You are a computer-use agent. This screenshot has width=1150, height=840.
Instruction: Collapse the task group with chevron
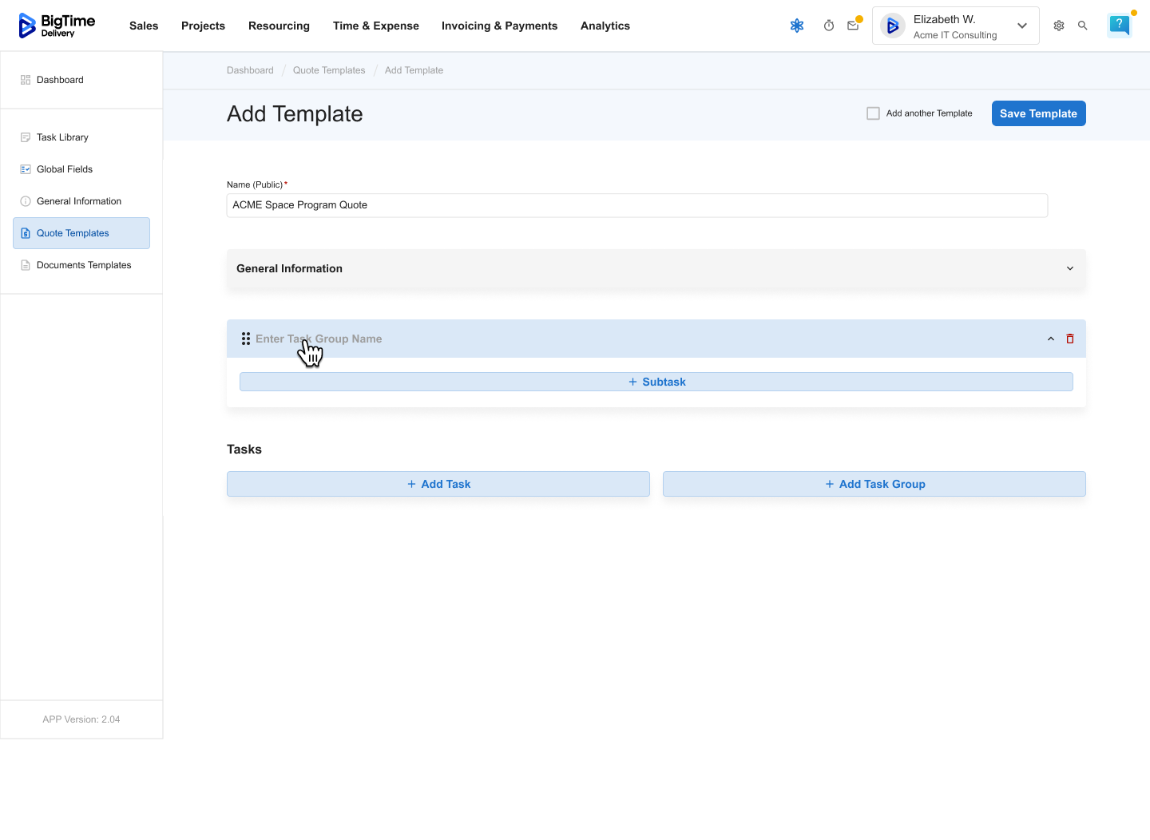pyautogui.click(x=1051, y=339)
